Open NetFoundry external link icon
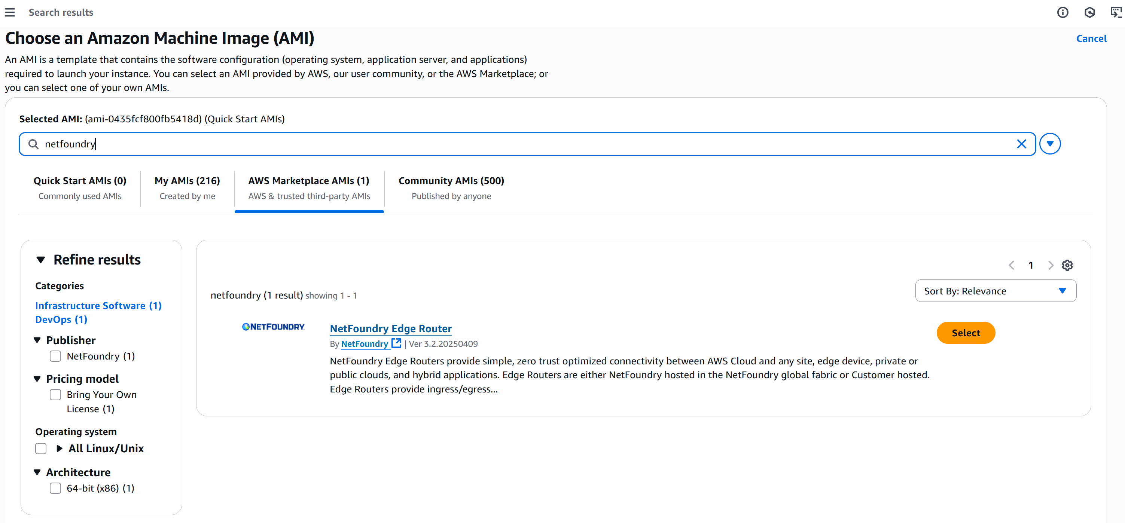Screen dimensions: 1125x523 (396, 343)
